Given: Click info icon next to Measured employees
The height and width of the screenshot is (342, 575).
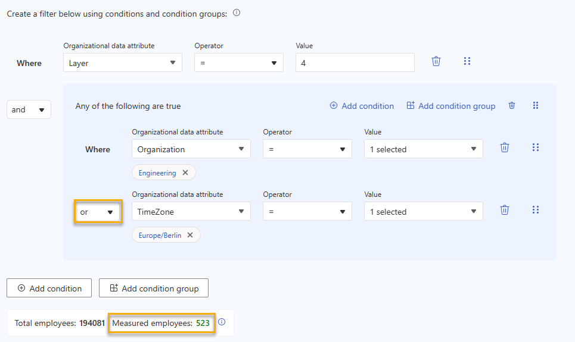Looking at the screenshot, I should (222, 322).
